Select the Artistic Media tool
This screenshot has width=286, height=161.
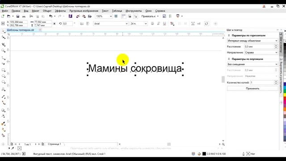tap(3, 64)
